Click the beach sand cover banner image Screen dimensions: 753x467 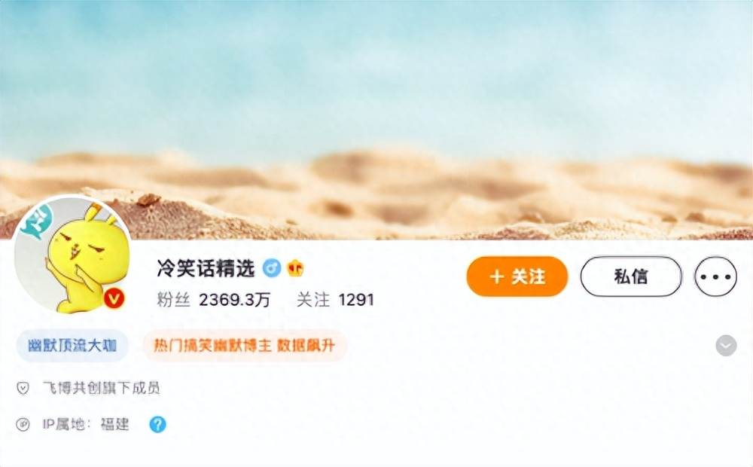pos(376,120)
